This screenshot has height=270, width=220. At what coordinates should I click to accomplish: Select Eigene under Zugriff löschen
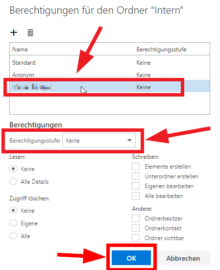[x=13, y=223]
